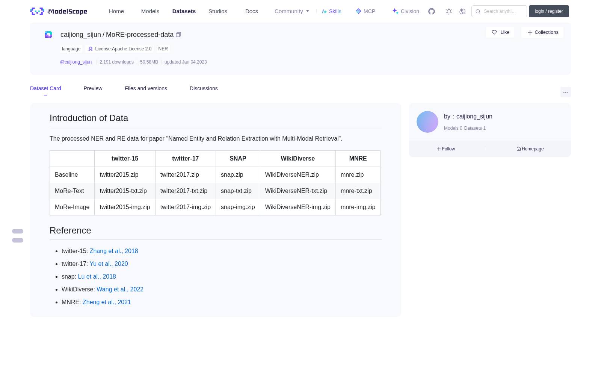Screen dimensions: 601x376
Task: Open the three-dots more options button
Action: point(565,92)
